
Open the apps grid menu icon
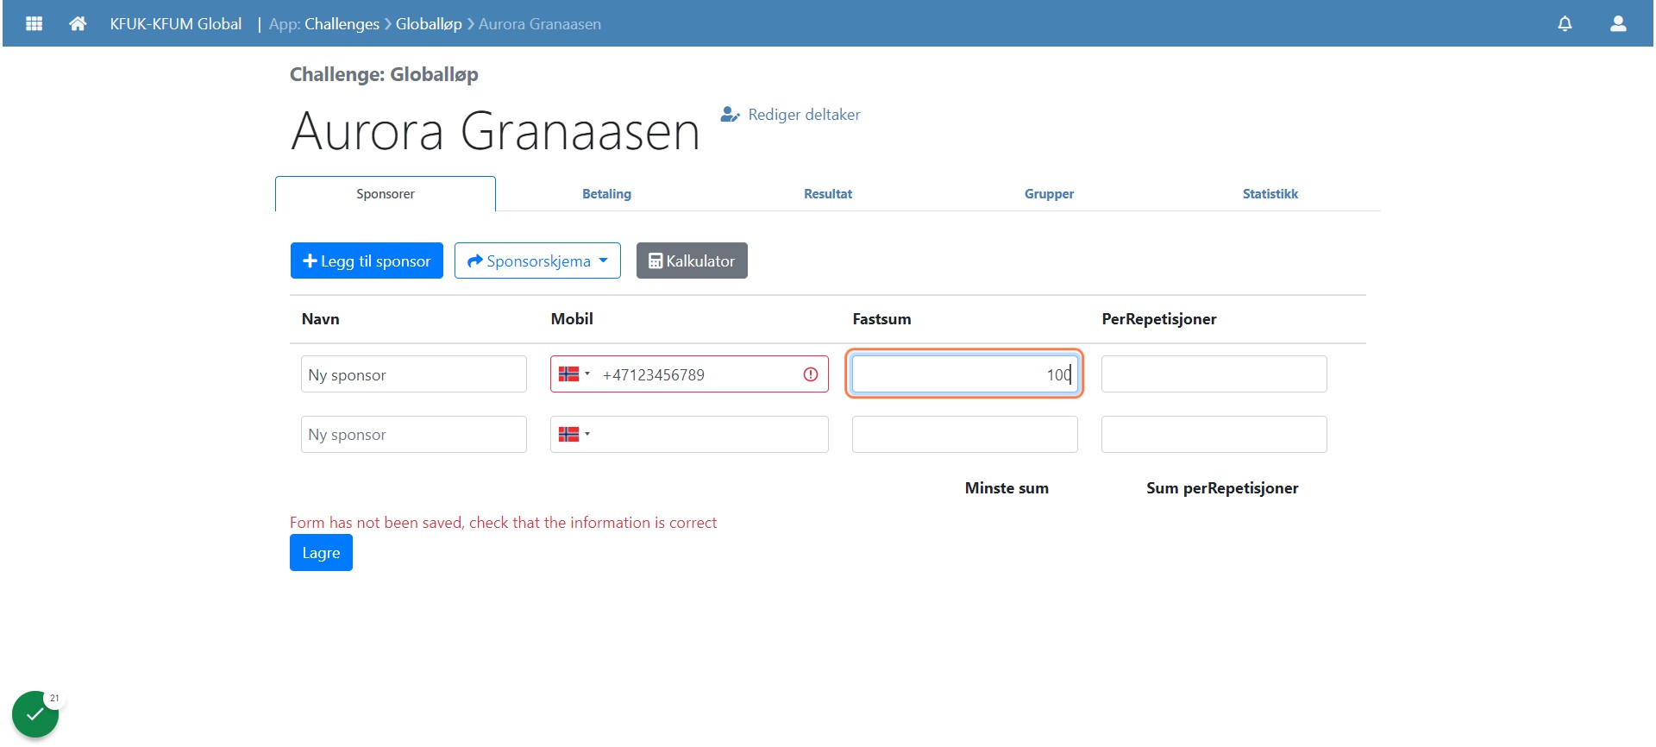pos(34,23)
